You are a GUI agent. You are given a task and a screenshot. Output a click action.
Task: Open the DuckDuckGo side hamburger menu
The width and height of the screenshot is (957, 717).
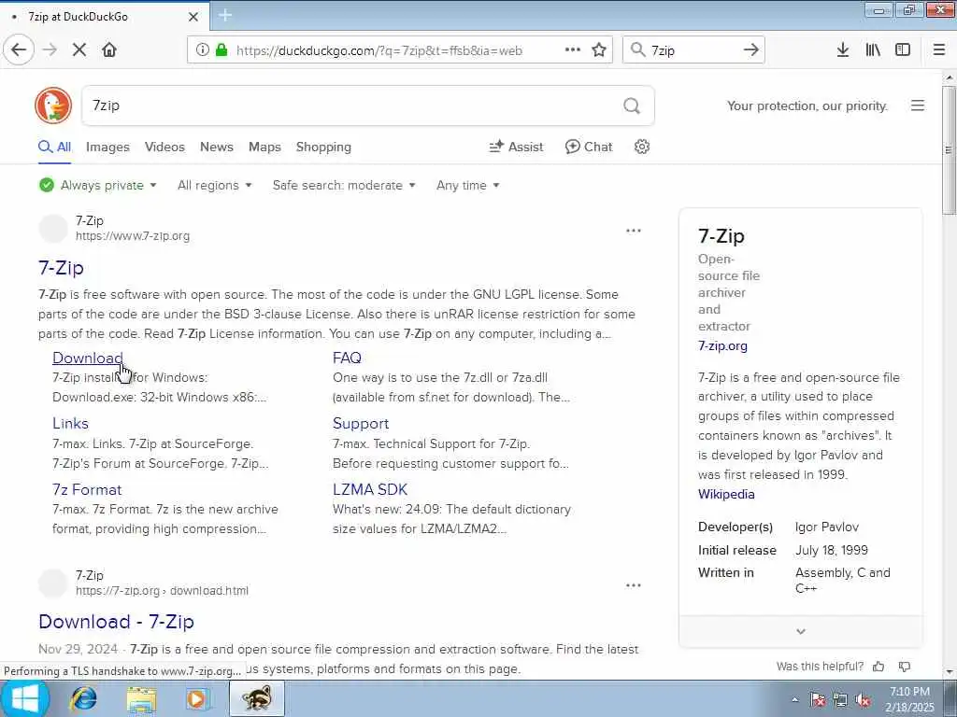918,105
